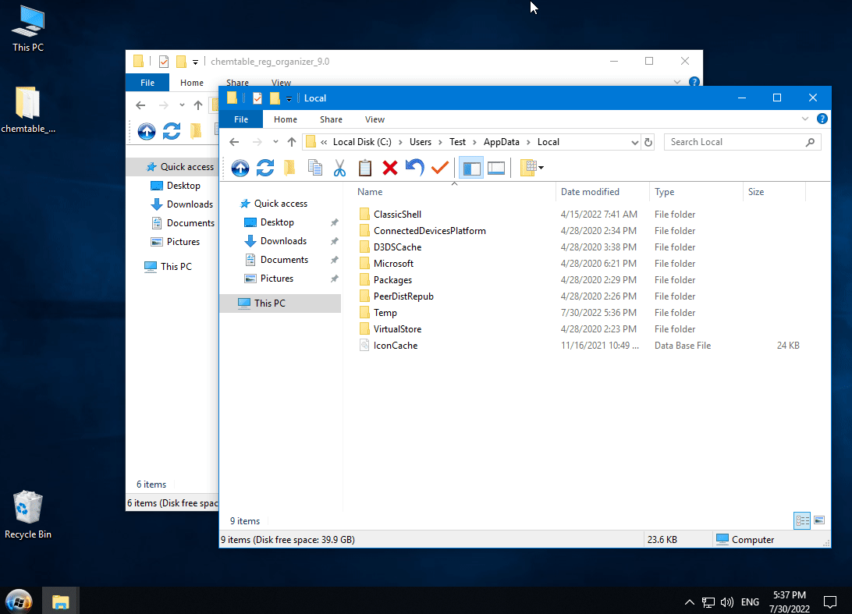The image size is (852, 614).
Task: Open the Home ribbon tab in Local window
Action: click(286, 119)
